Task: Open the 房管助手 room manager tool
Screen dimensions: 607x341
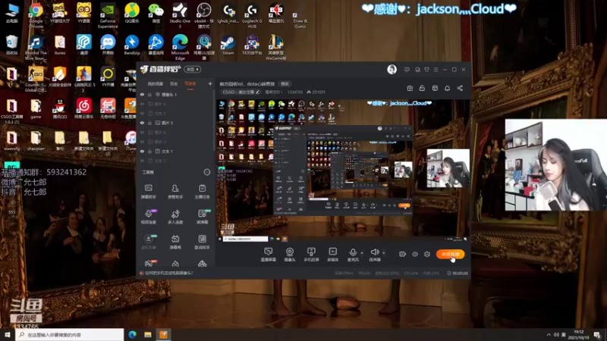Action: 175,192
